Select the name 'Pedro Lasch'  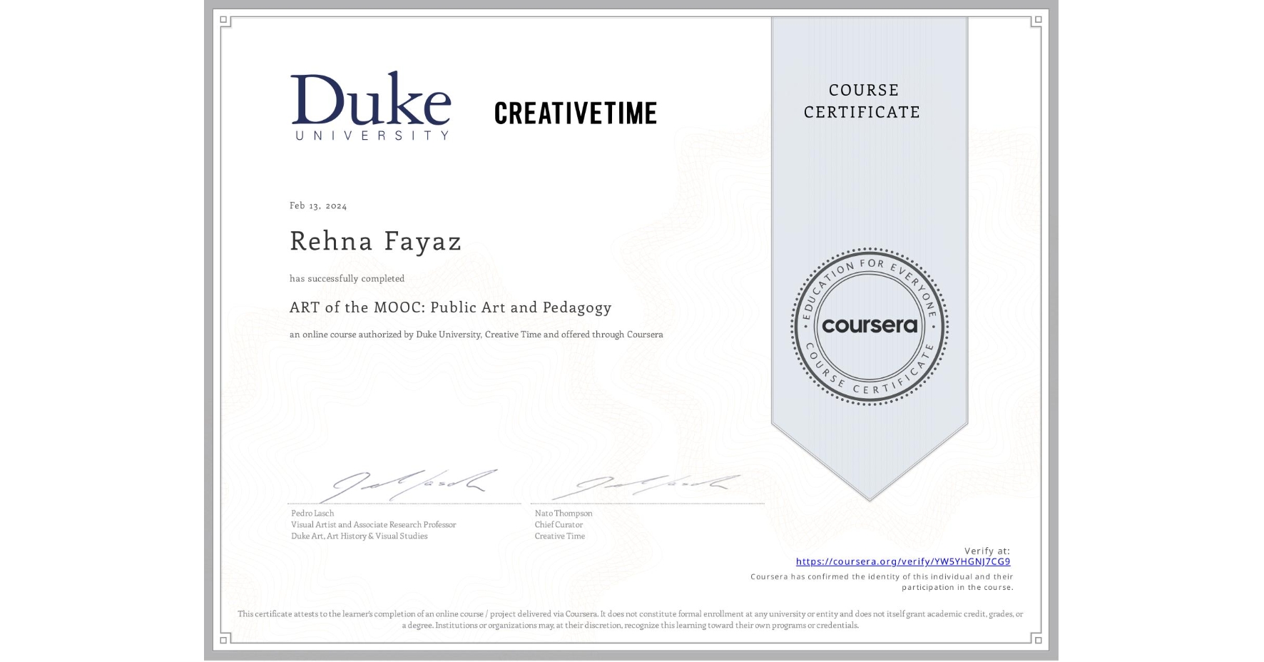tap(312, 513)
